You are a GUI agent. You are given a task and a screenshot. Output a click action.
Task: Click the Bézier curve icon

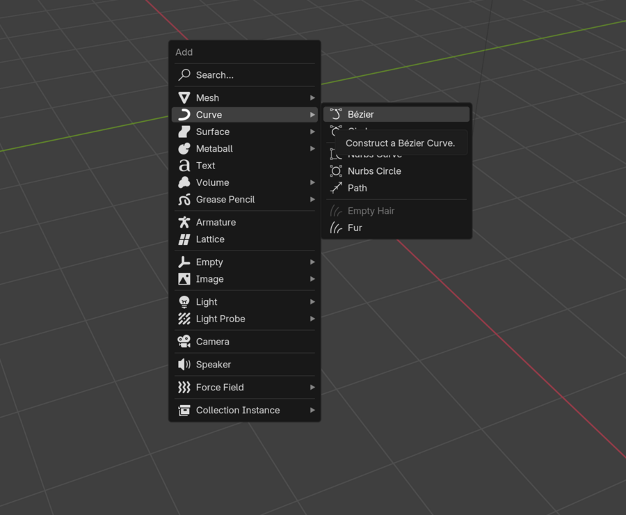point(336,114)
